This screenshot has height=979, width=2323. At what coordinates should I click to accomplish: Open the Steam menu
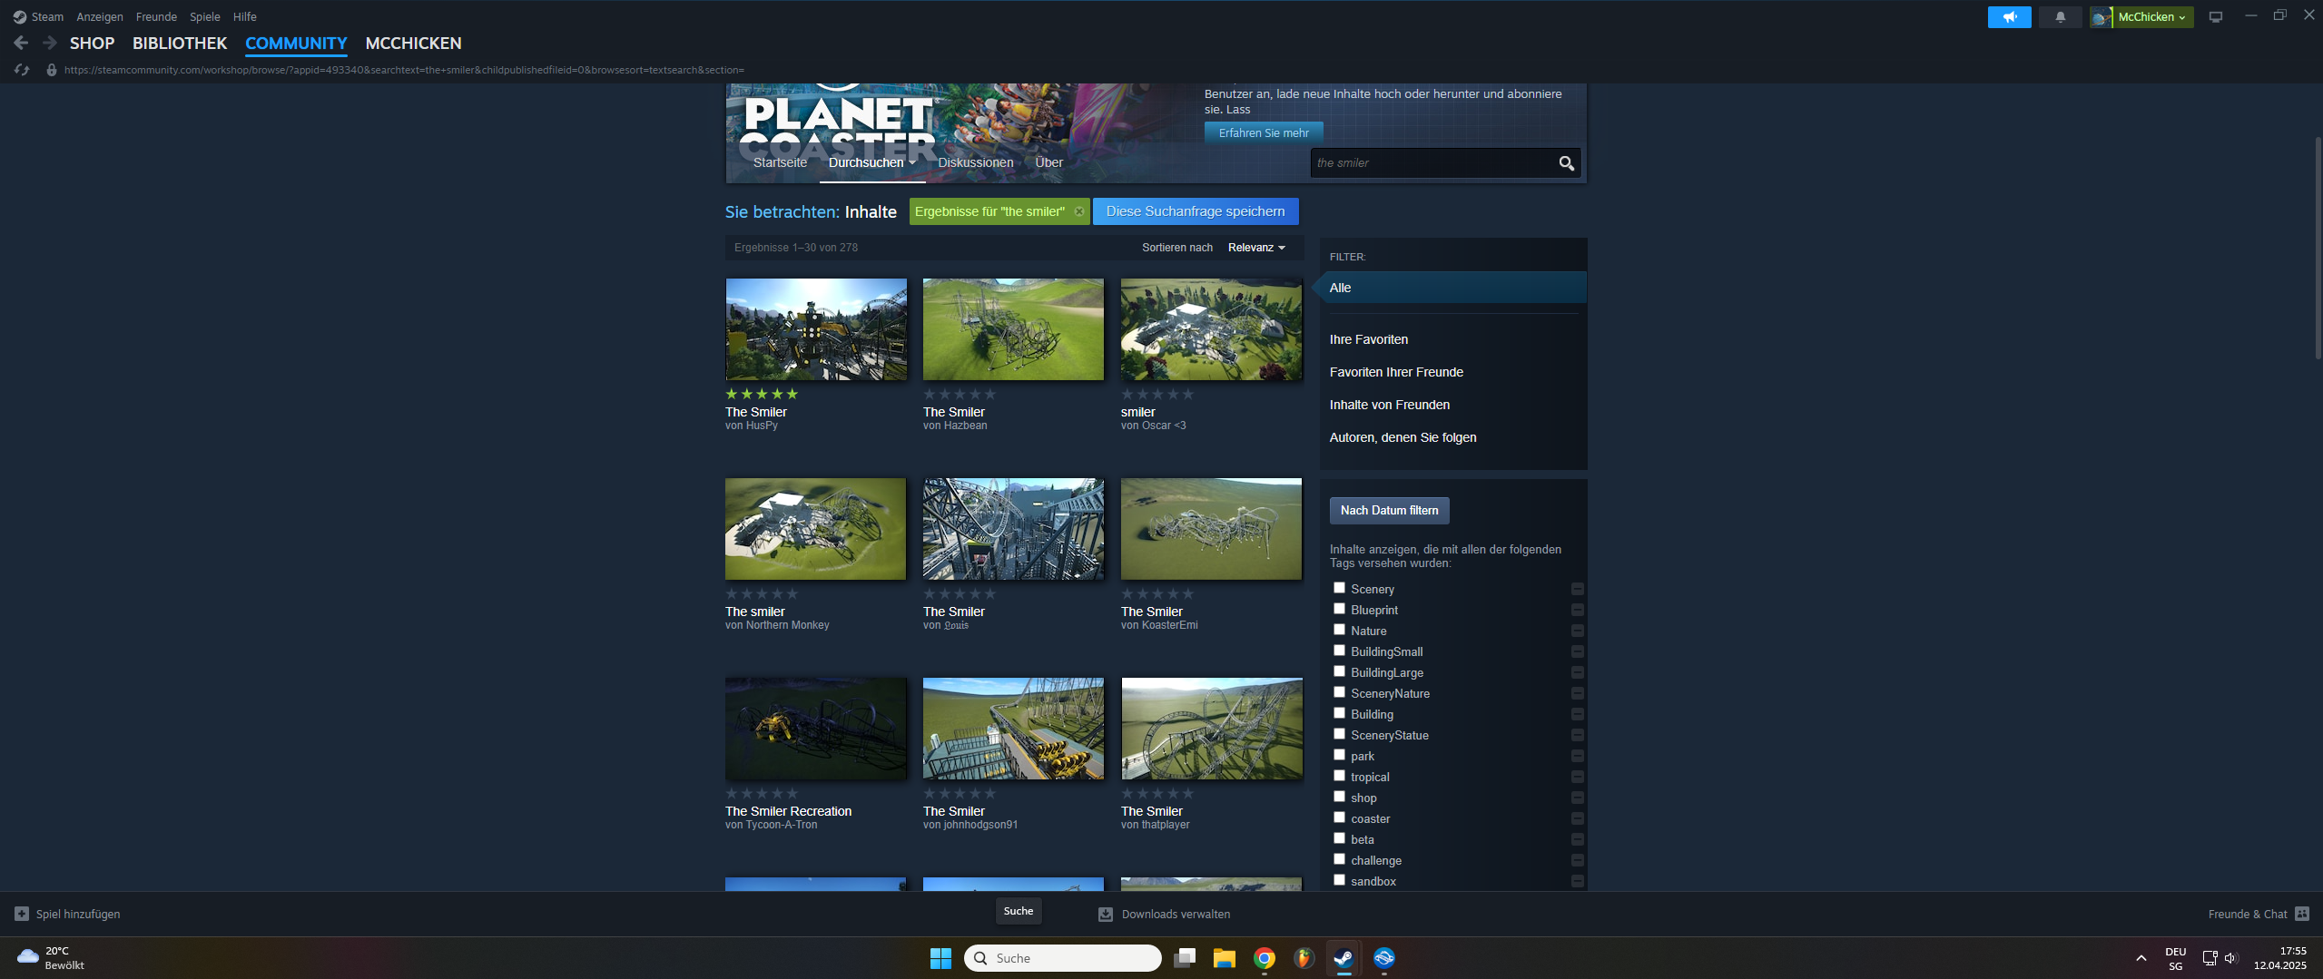(47, 16)
